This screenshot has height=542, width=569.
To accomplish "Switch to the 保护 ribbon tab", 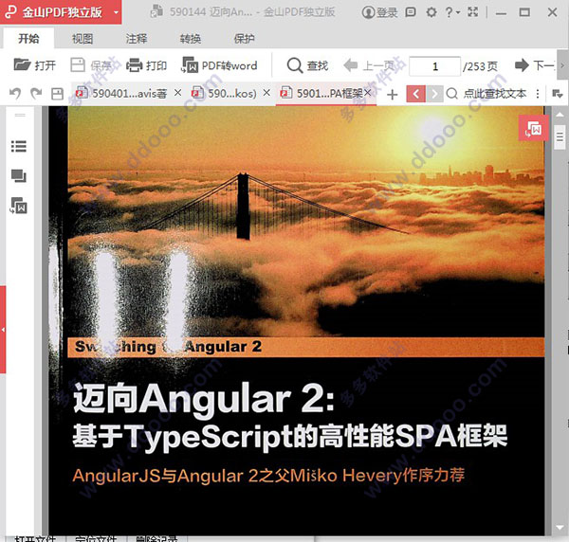I will (244, 39).
